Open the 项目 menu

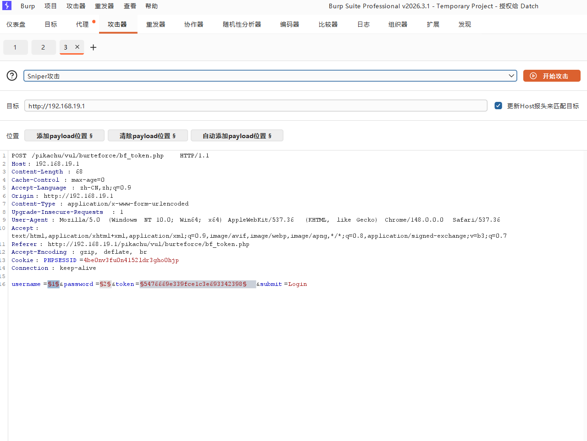pos(50,6)
